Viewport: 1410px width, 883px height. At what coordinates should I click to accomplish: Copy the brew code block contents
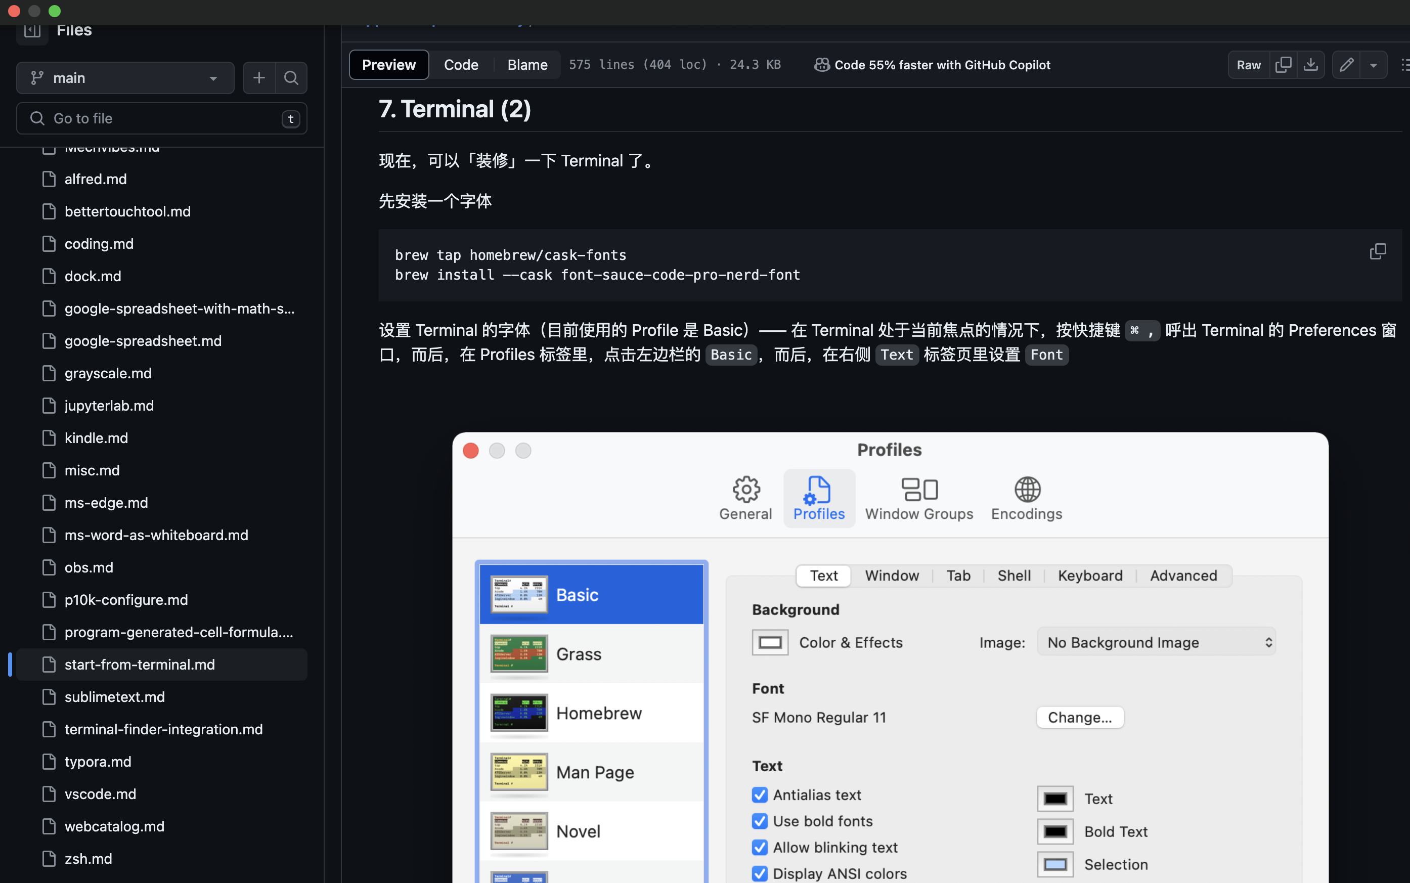pyautogui.click(x=1377, y=252)
